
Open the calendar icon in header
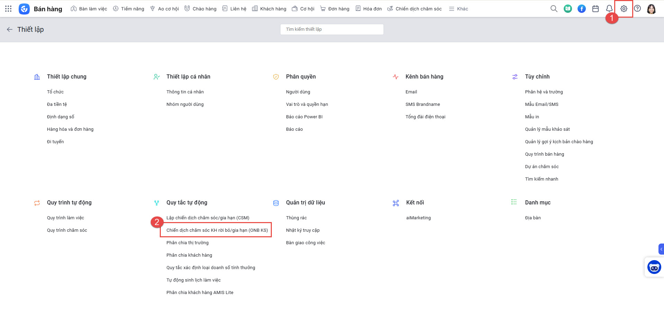[595, 9]
